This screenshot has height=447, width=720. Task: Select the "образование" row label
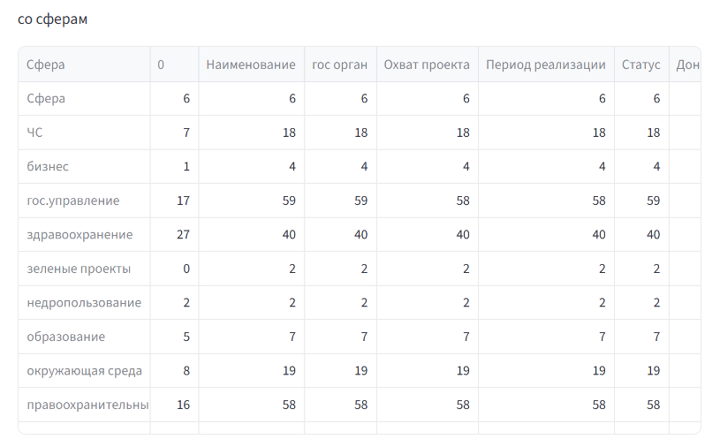point(66,337)
